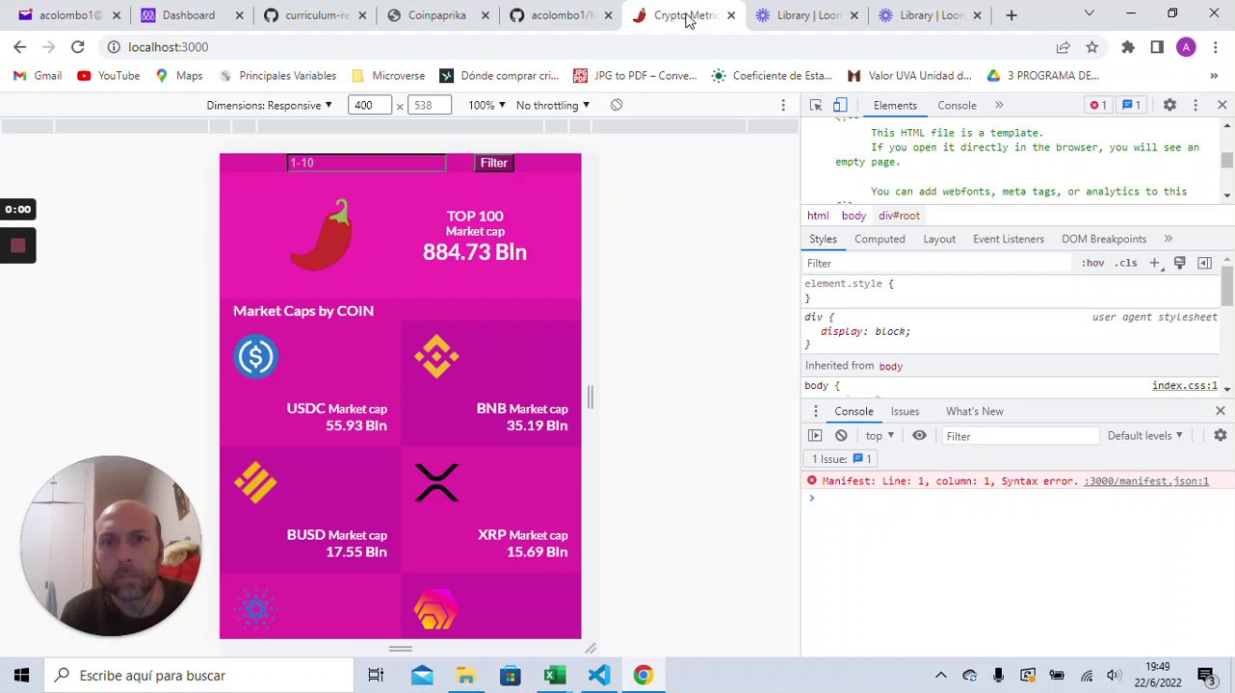The width and height of the screenshot is (1235, 693).
Task: Click the Filter button in the app
Action: point(494,163)
